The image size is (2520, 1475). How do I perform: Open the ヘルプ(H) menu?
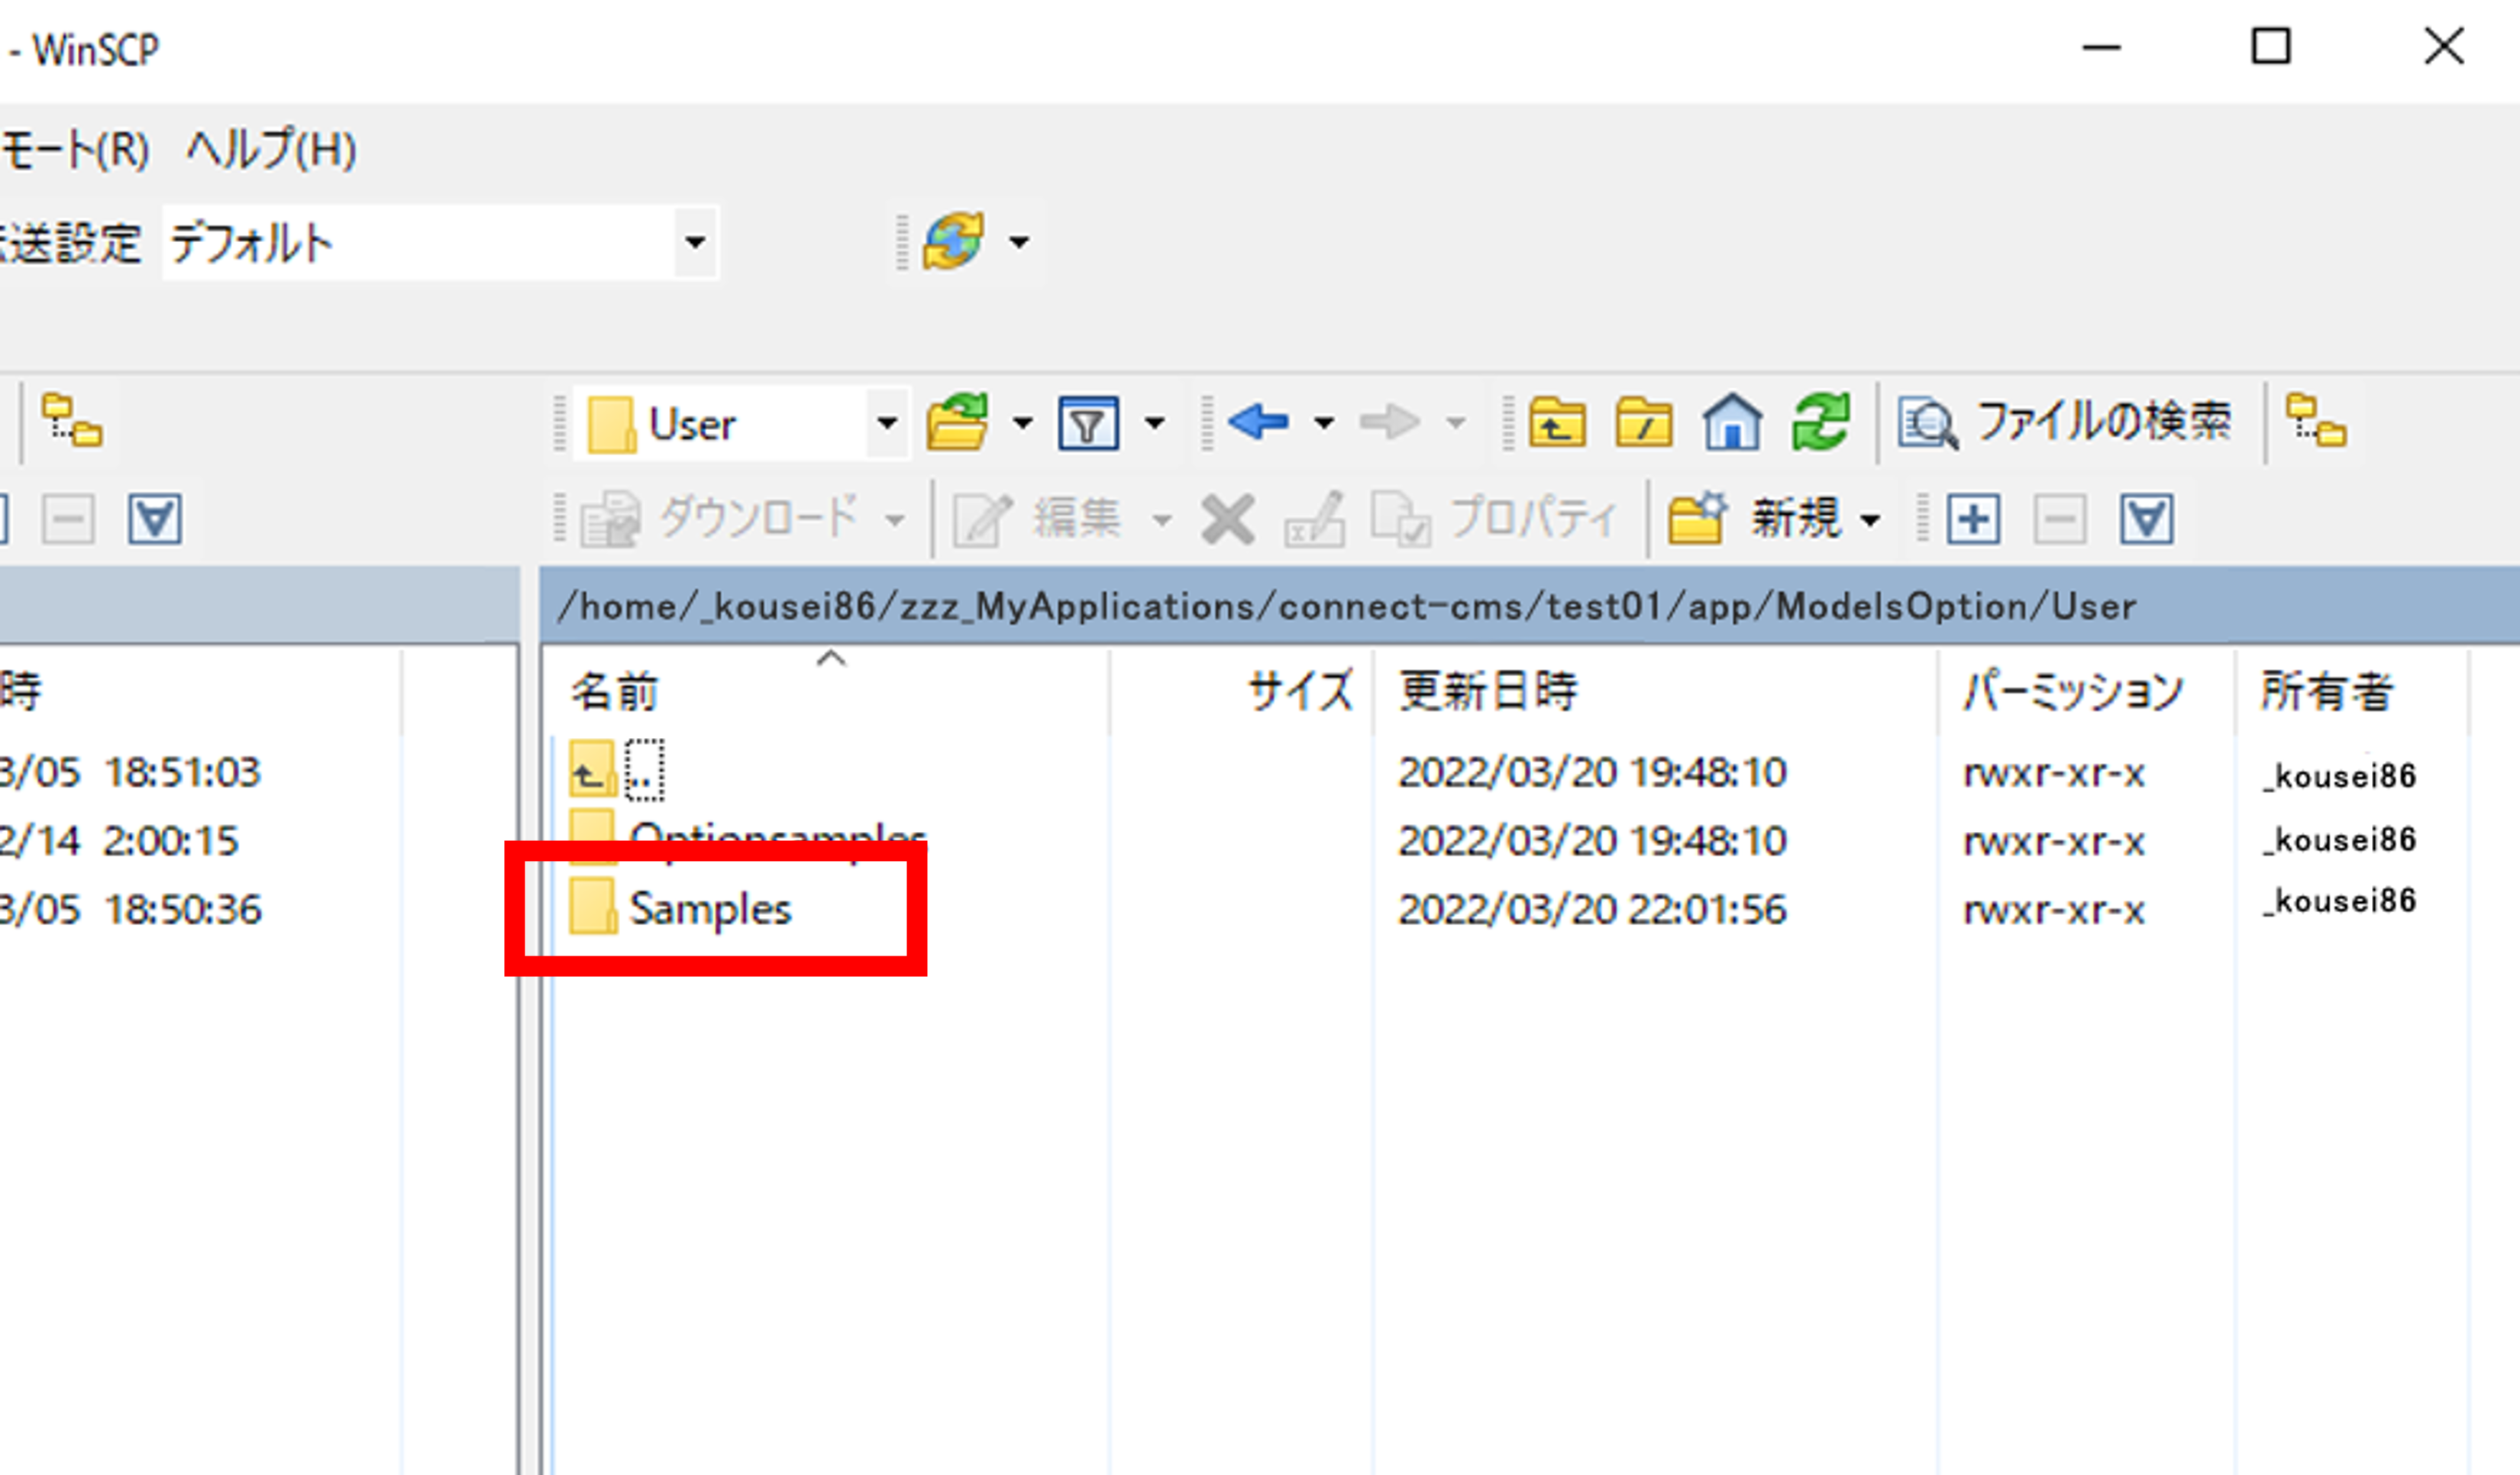click(x=271, y=150)
